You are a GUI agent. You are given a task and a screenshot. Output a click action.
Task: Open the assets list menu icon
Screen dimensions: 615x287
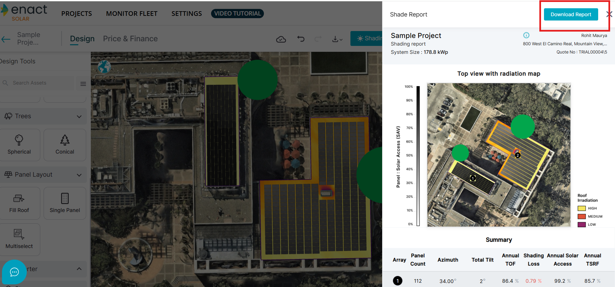coord(83,84)
